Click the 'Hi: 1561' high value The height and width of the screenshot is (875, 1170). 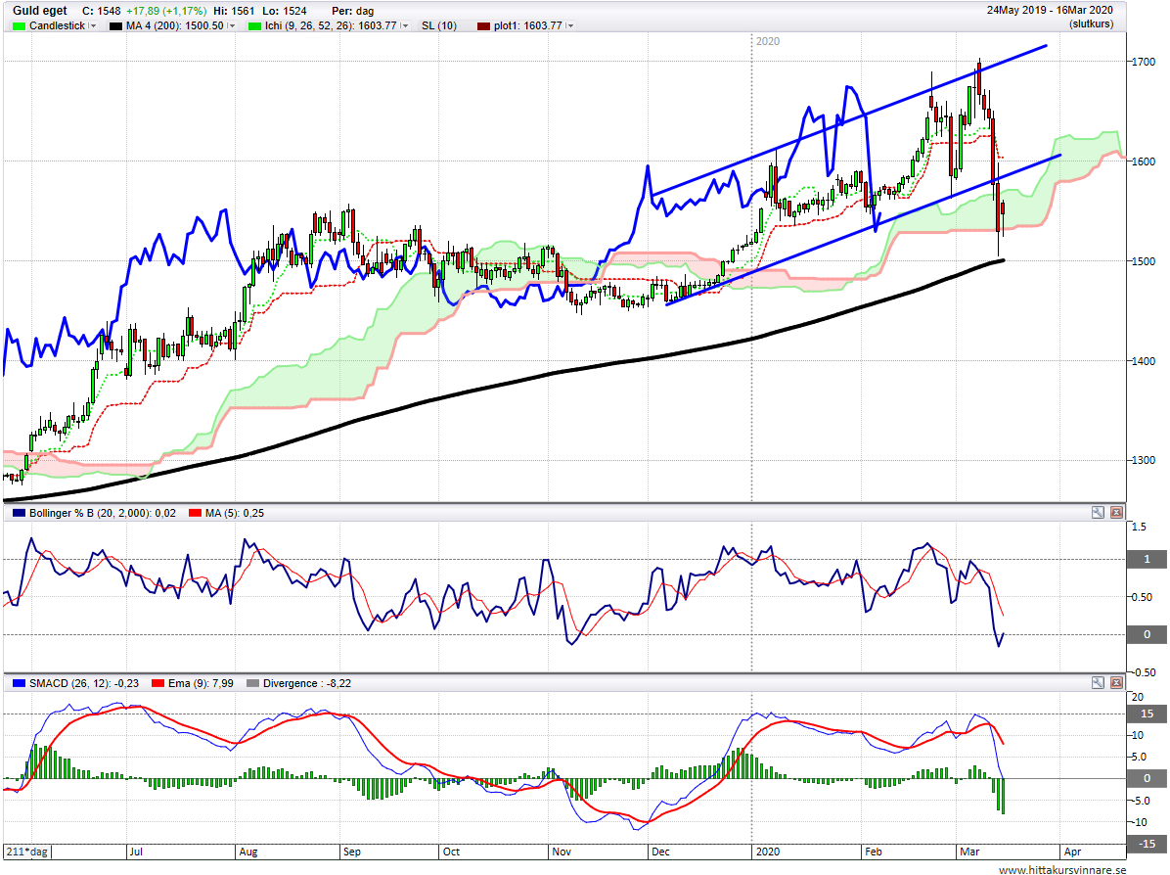point(234,11)
